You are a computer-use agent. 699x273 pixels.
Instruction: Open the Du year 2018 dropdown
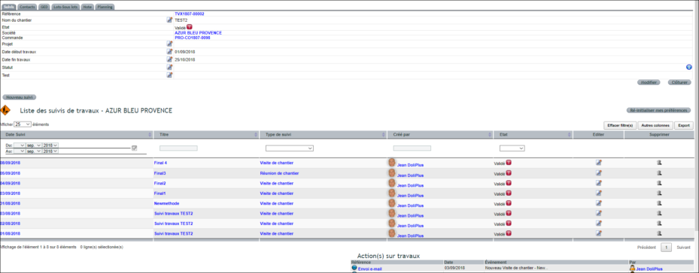[50, 145]
